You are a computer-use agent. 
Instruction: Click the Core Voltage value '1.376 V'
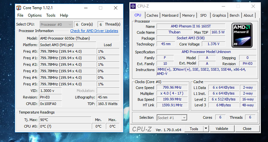(x=214, y=44)
